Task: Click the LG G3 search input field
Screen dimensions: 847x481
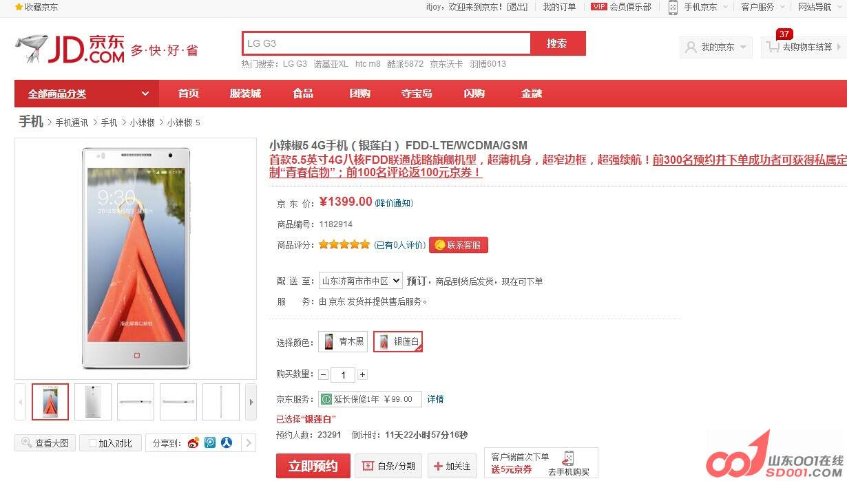Action: tap(386, 43)
